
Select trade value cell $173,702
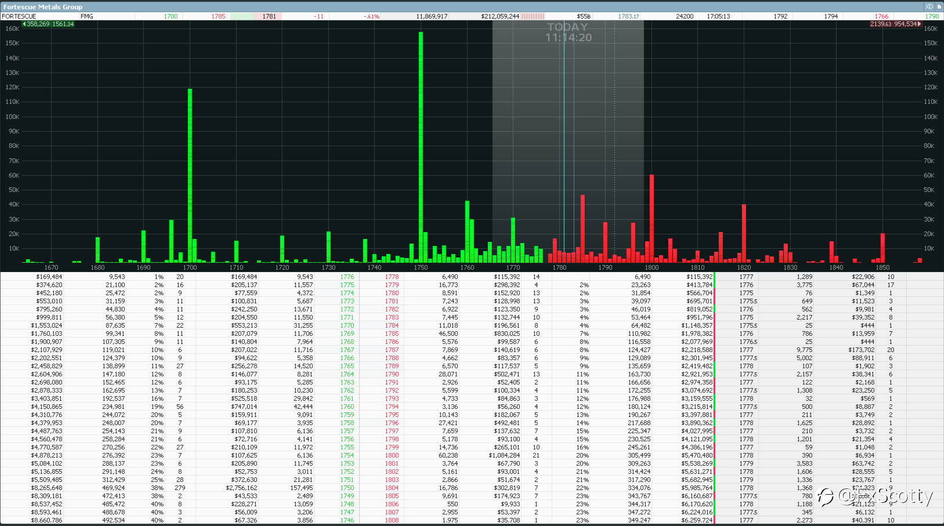point(861,350)
